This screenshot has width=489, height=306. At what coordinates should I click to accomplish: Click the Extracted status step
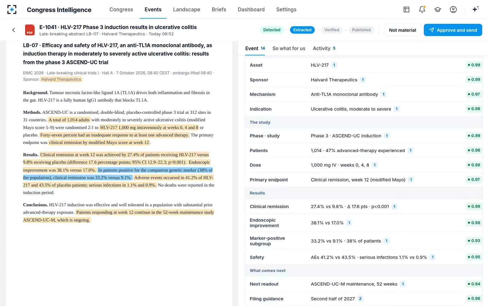click(302, 30)
